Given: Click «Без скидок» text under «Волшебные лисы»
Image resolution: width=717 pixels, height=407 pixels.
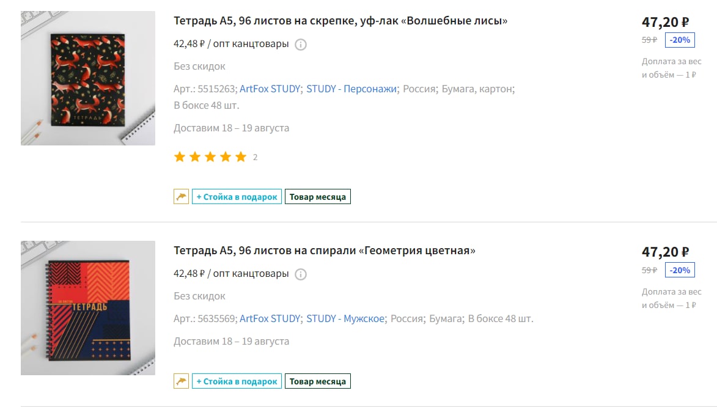Looking at the screenshot, I should [199, 67].
